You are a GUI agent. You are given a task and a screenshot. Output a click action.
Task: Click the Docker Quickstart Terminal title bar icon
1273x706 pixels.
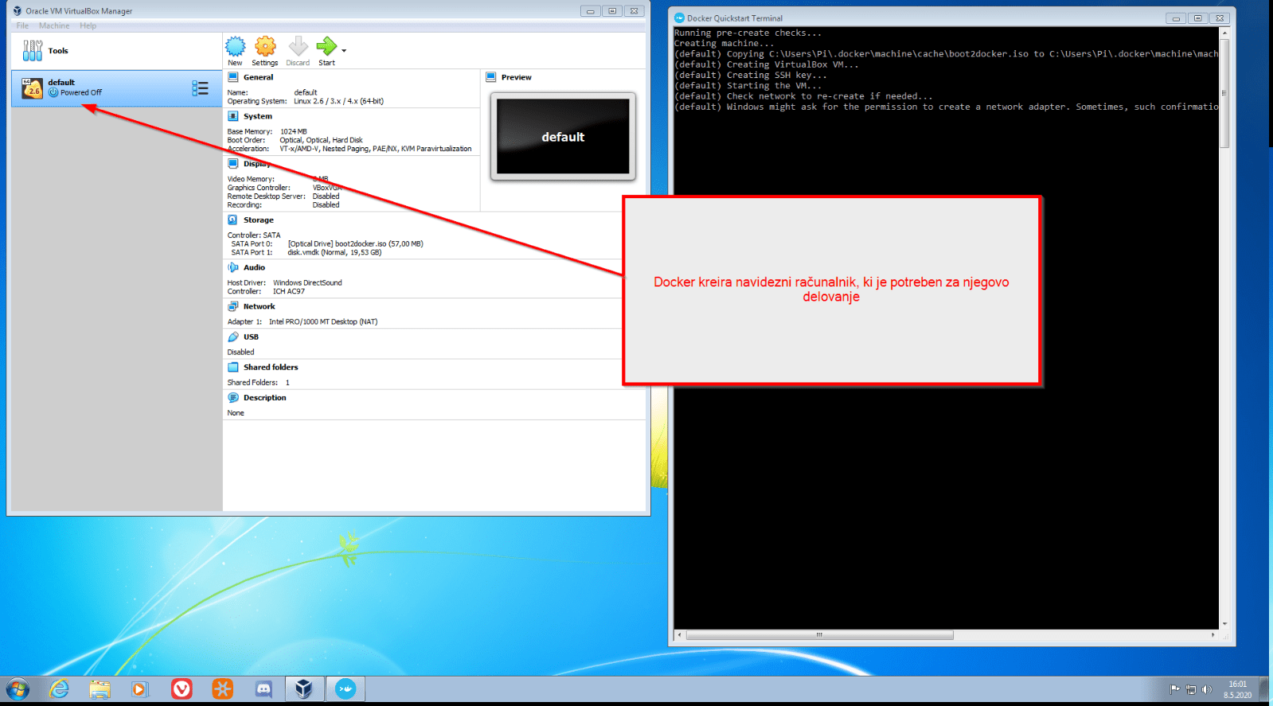coord(679,18)
